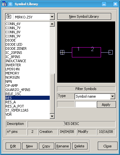
Task: Select the INVERTER symbol entry
Action: 28,65
